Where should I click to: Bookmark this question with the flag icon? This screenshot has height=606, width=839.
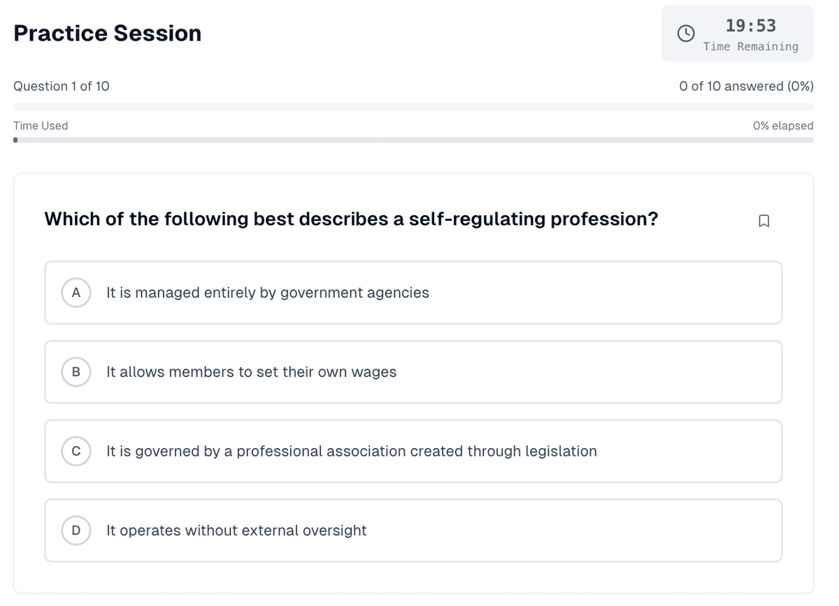tap(763, 221)
